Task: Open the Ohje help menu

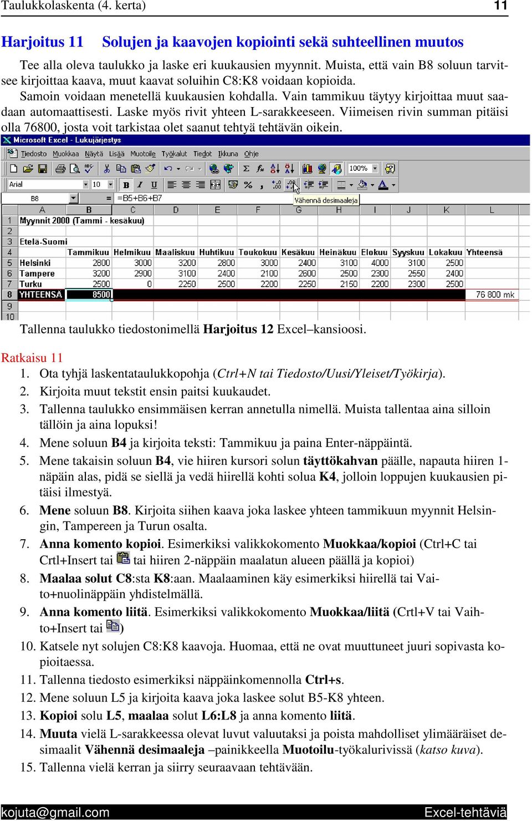Action: 252,154
